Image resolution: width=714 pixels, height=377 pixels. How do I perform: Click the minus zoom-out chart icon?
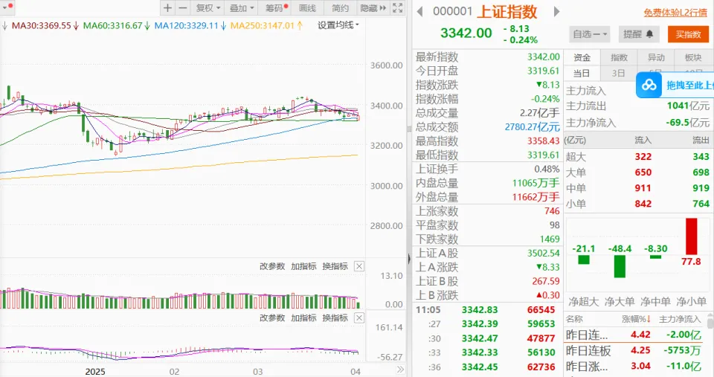[x=181, y=8]
